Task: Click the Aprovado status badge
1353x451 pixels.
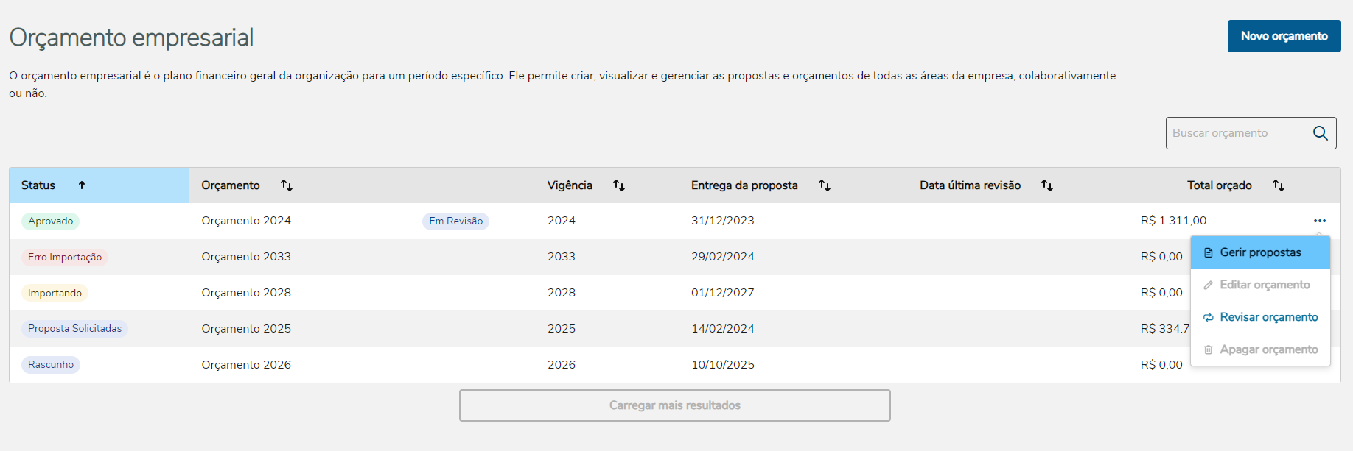Action: point(51,221)
